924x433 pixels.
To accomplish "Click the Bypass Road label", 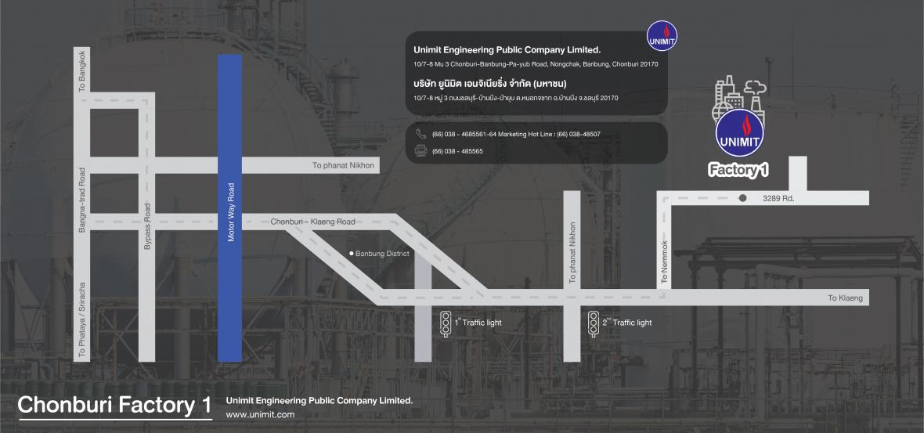I will click(x=146, y=226).
